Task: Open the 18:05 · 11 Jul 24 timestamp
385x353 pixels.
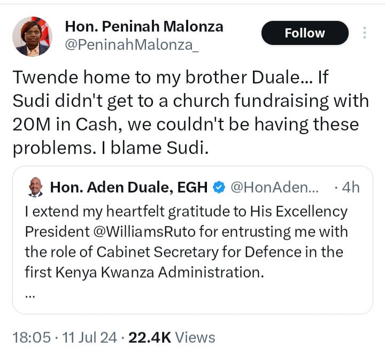Action: [65, 337]
